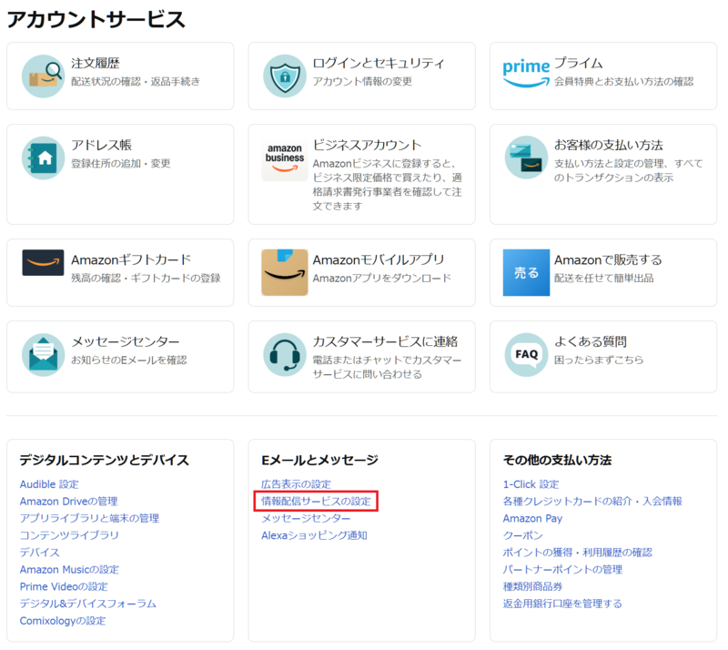Open Amazonで販売する card title

pos(608,259)
